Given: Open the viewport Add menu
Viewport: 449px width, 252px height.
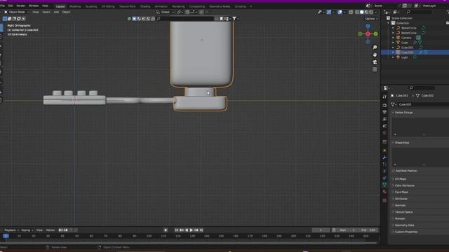Looking at the screenshot, I should point(56,12).
